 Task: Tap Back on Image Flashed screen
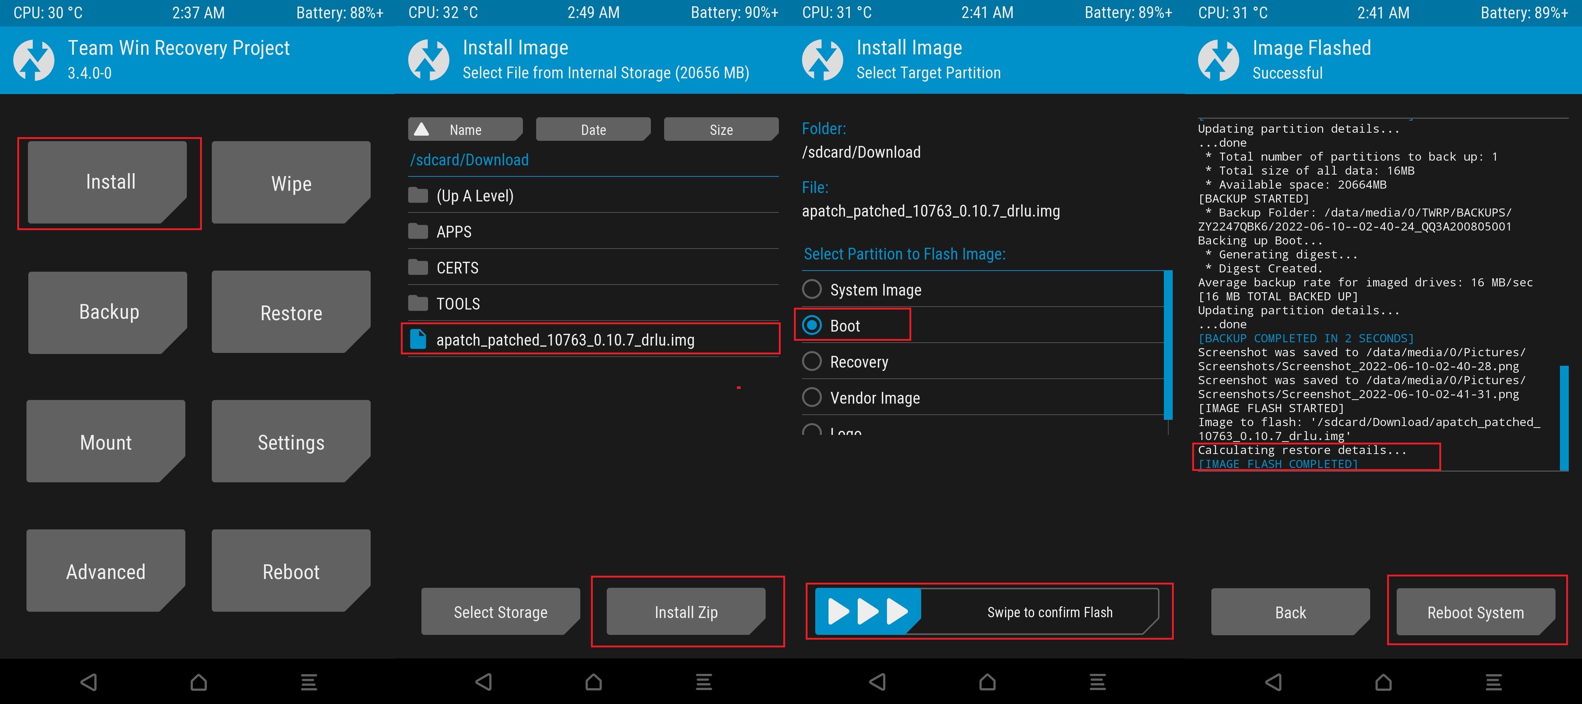pos(1290,612)
